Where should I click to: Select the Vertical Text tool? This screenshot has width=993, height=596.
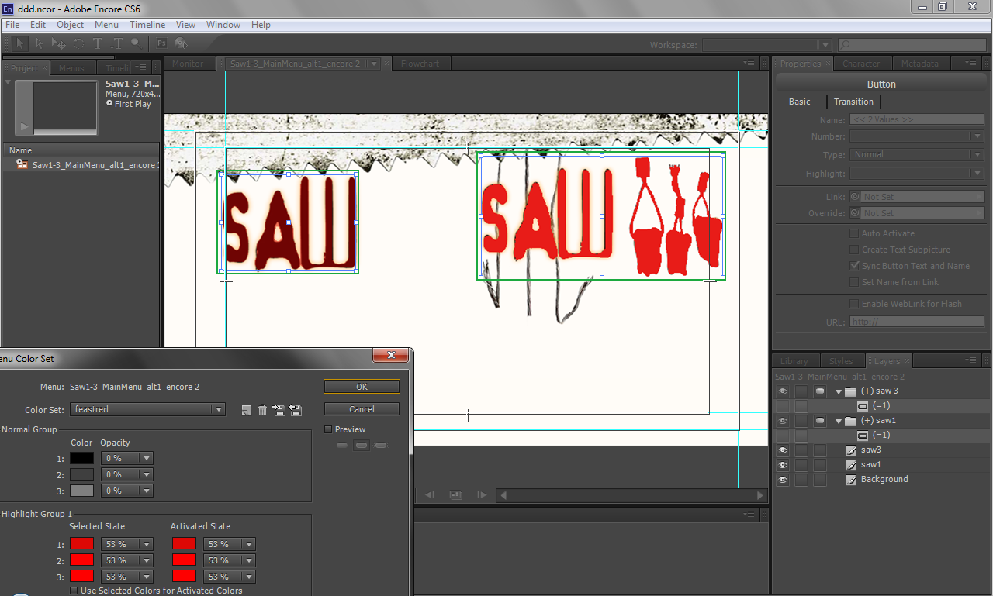click(x=116, y=43)
